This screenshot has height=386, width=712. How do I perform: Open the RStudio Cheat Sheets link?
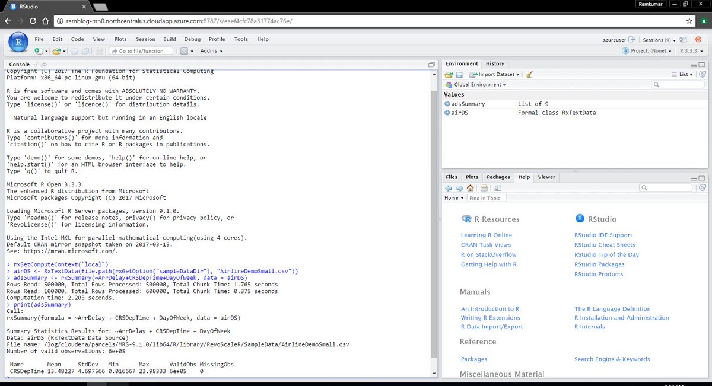tap(605, 244)
